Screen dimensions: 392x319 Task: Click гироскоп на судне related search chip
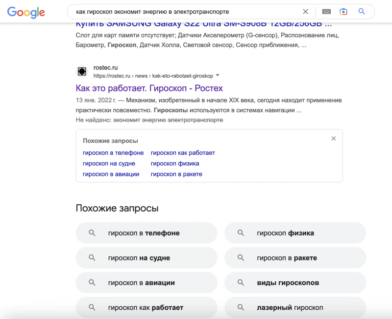[147, 258]
